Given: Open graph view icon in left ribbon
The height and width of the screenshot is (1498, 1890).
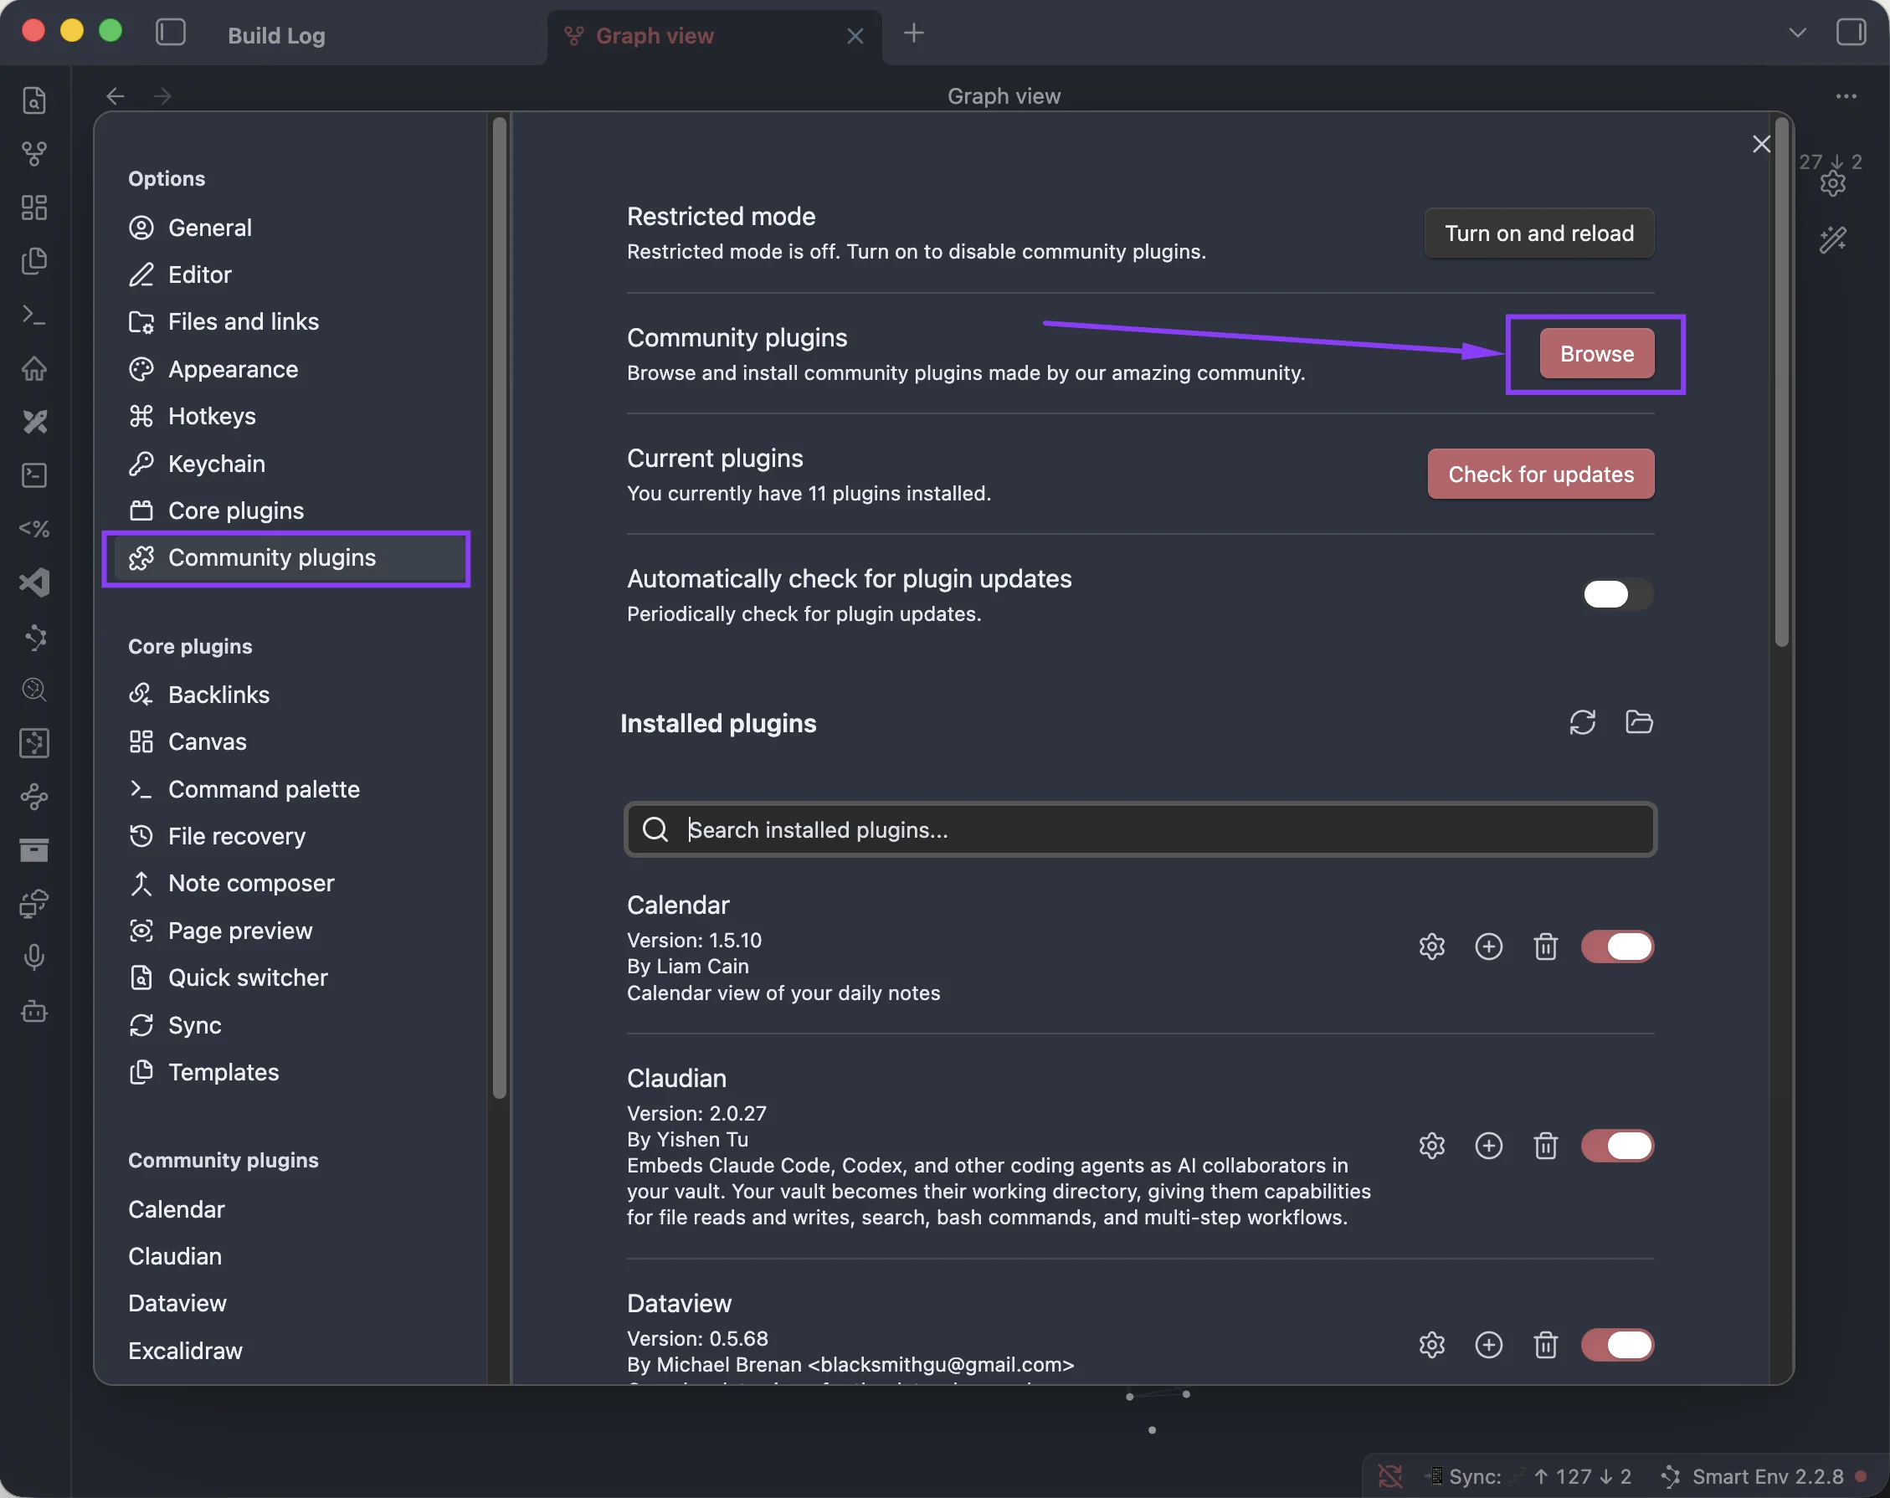Looking at the screenshot, I should click(34, 154).
